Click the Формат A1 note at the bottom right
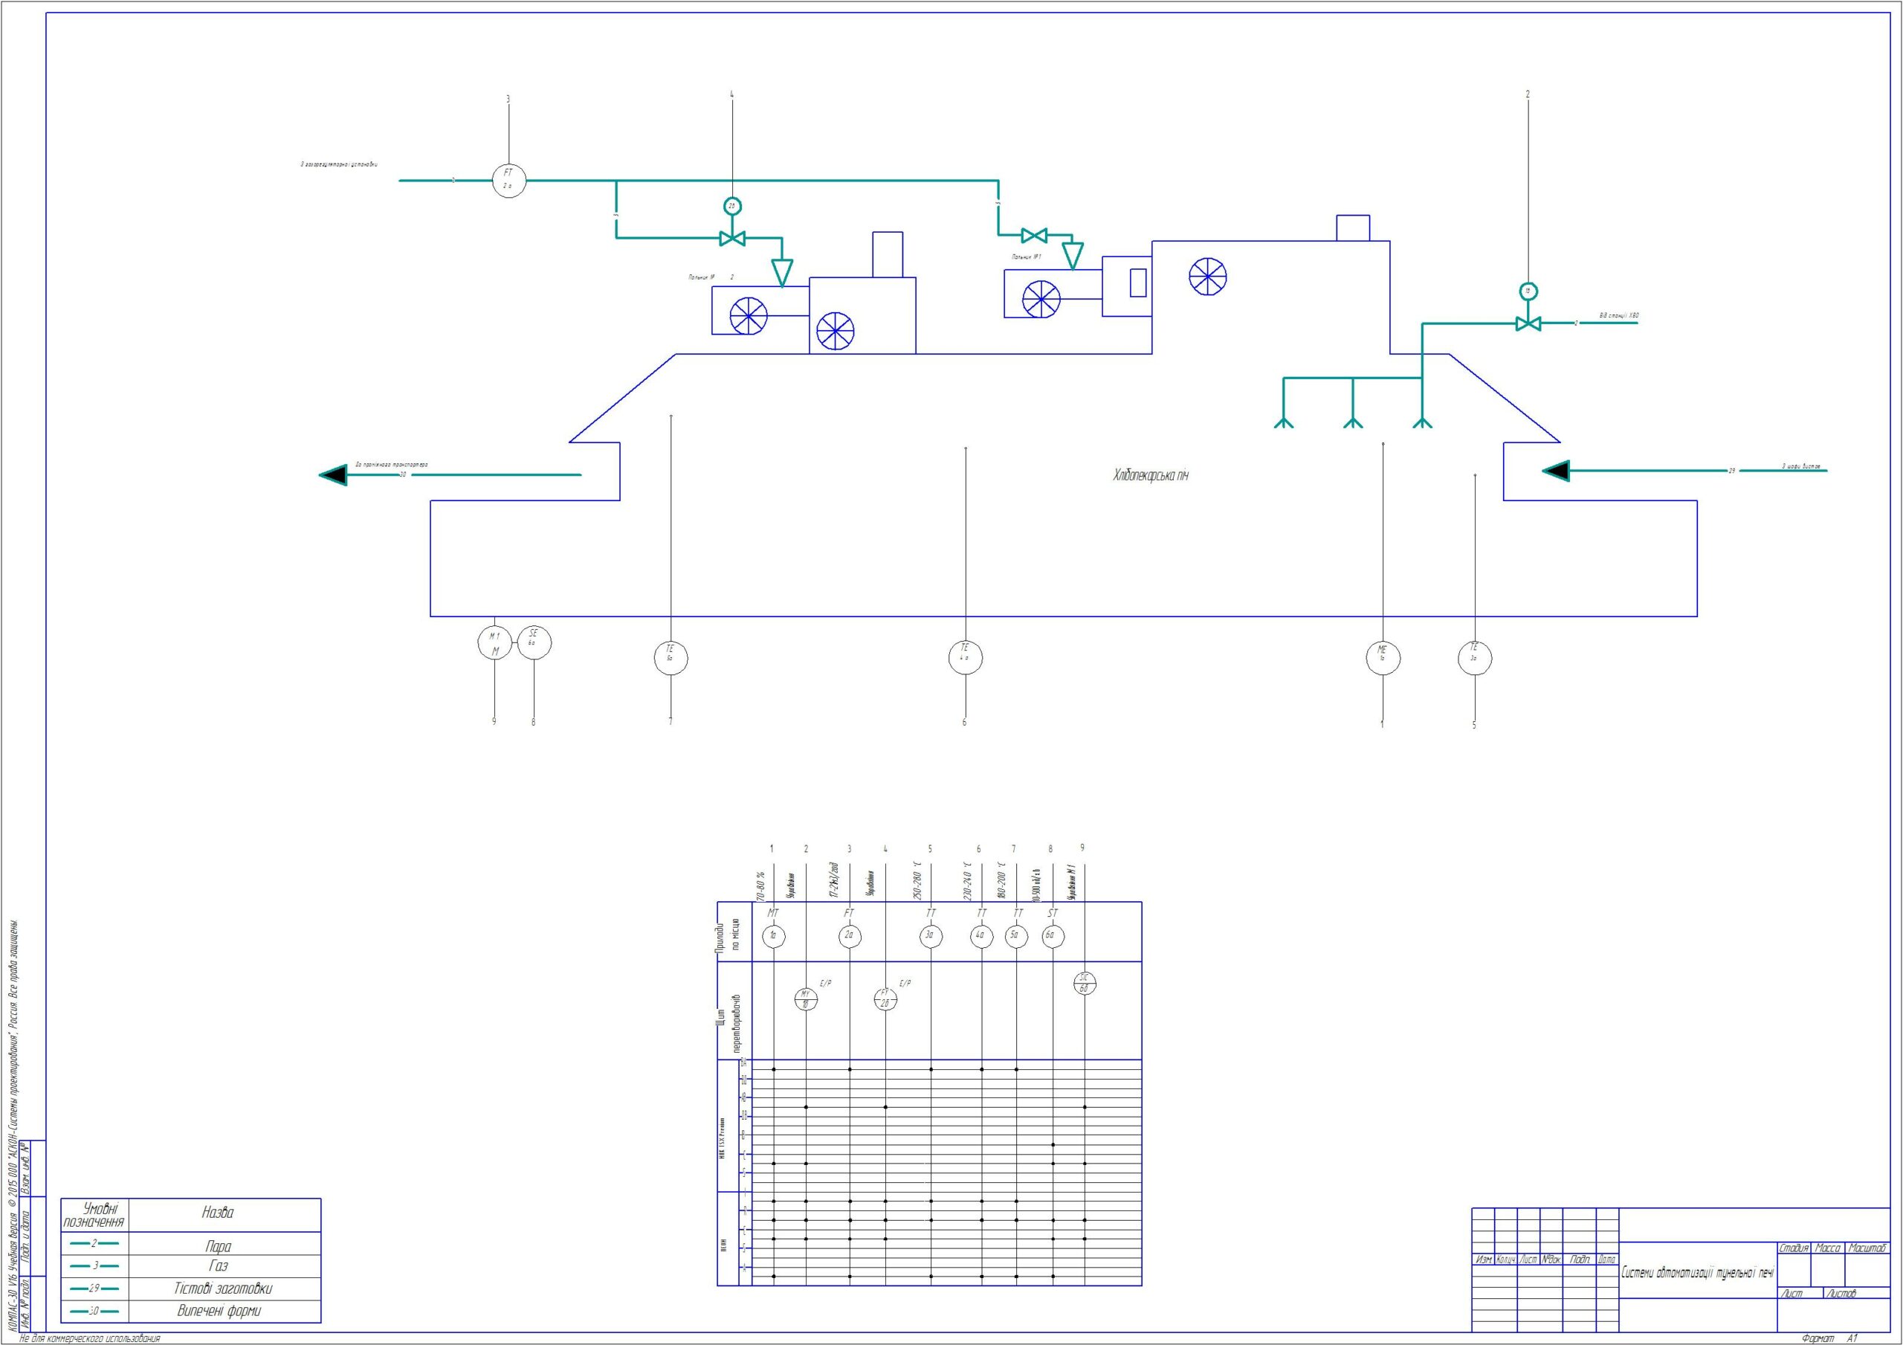This screenshot has height=1345, width=1903. tap(1829, 1338)
